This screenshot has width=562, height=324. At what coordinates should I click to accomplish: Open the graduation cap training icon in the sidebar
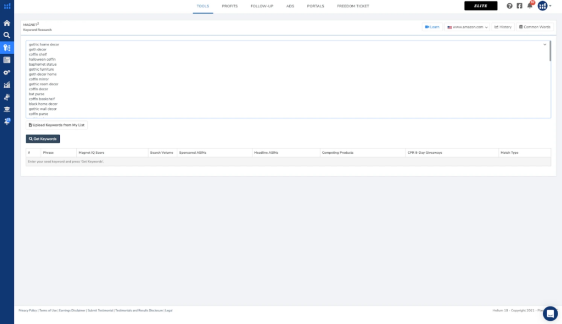[7, 109]
